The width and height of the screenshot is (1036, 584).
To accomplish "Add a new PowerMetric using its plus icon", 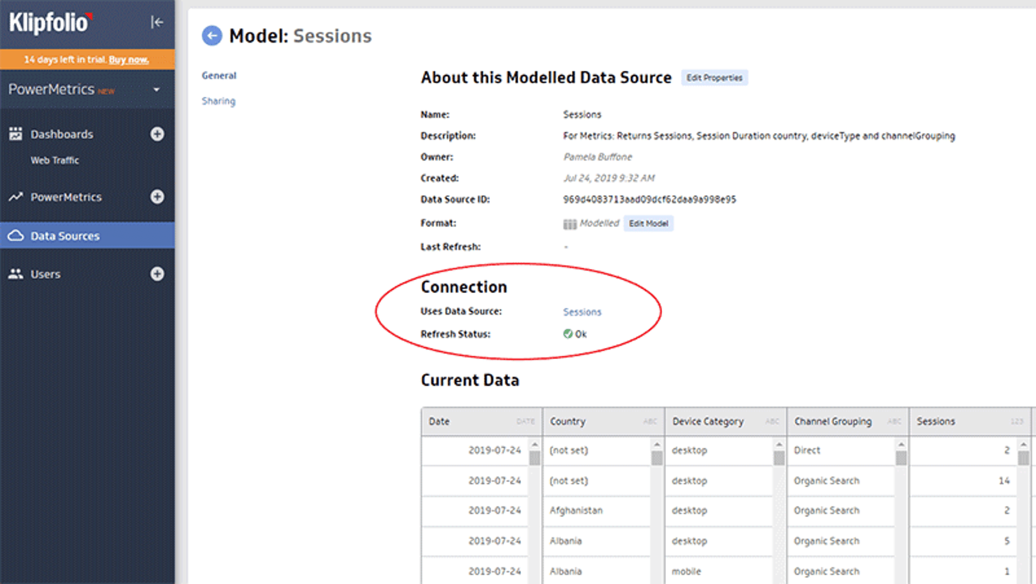I will [157, 197].
